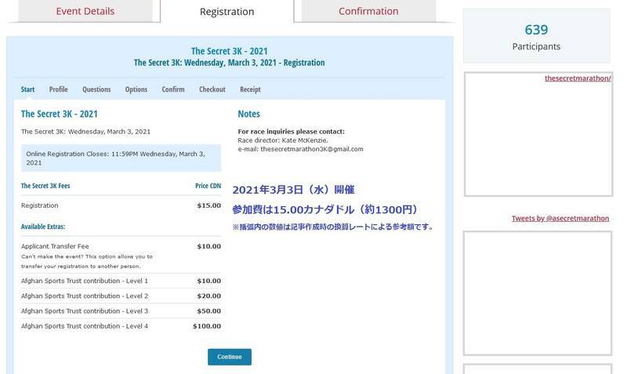Switch to the Confirmation tab
This screenshot has height=374, width=627.
(368, 11)
